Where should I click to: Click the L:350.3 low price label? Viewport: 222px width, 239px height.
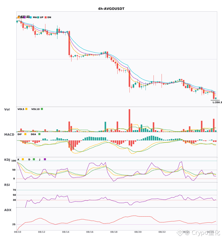click(x=217, y=102)
